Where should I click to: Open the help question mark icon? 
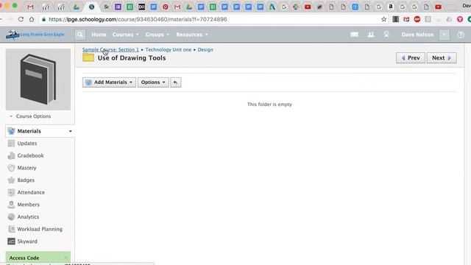pyautogui.click(x=461, y=35)
